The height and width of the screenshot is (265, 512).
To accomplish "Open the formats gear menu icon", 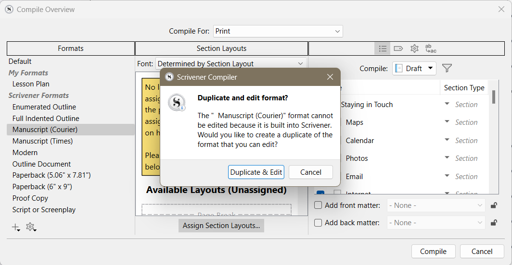I will 31,227.
